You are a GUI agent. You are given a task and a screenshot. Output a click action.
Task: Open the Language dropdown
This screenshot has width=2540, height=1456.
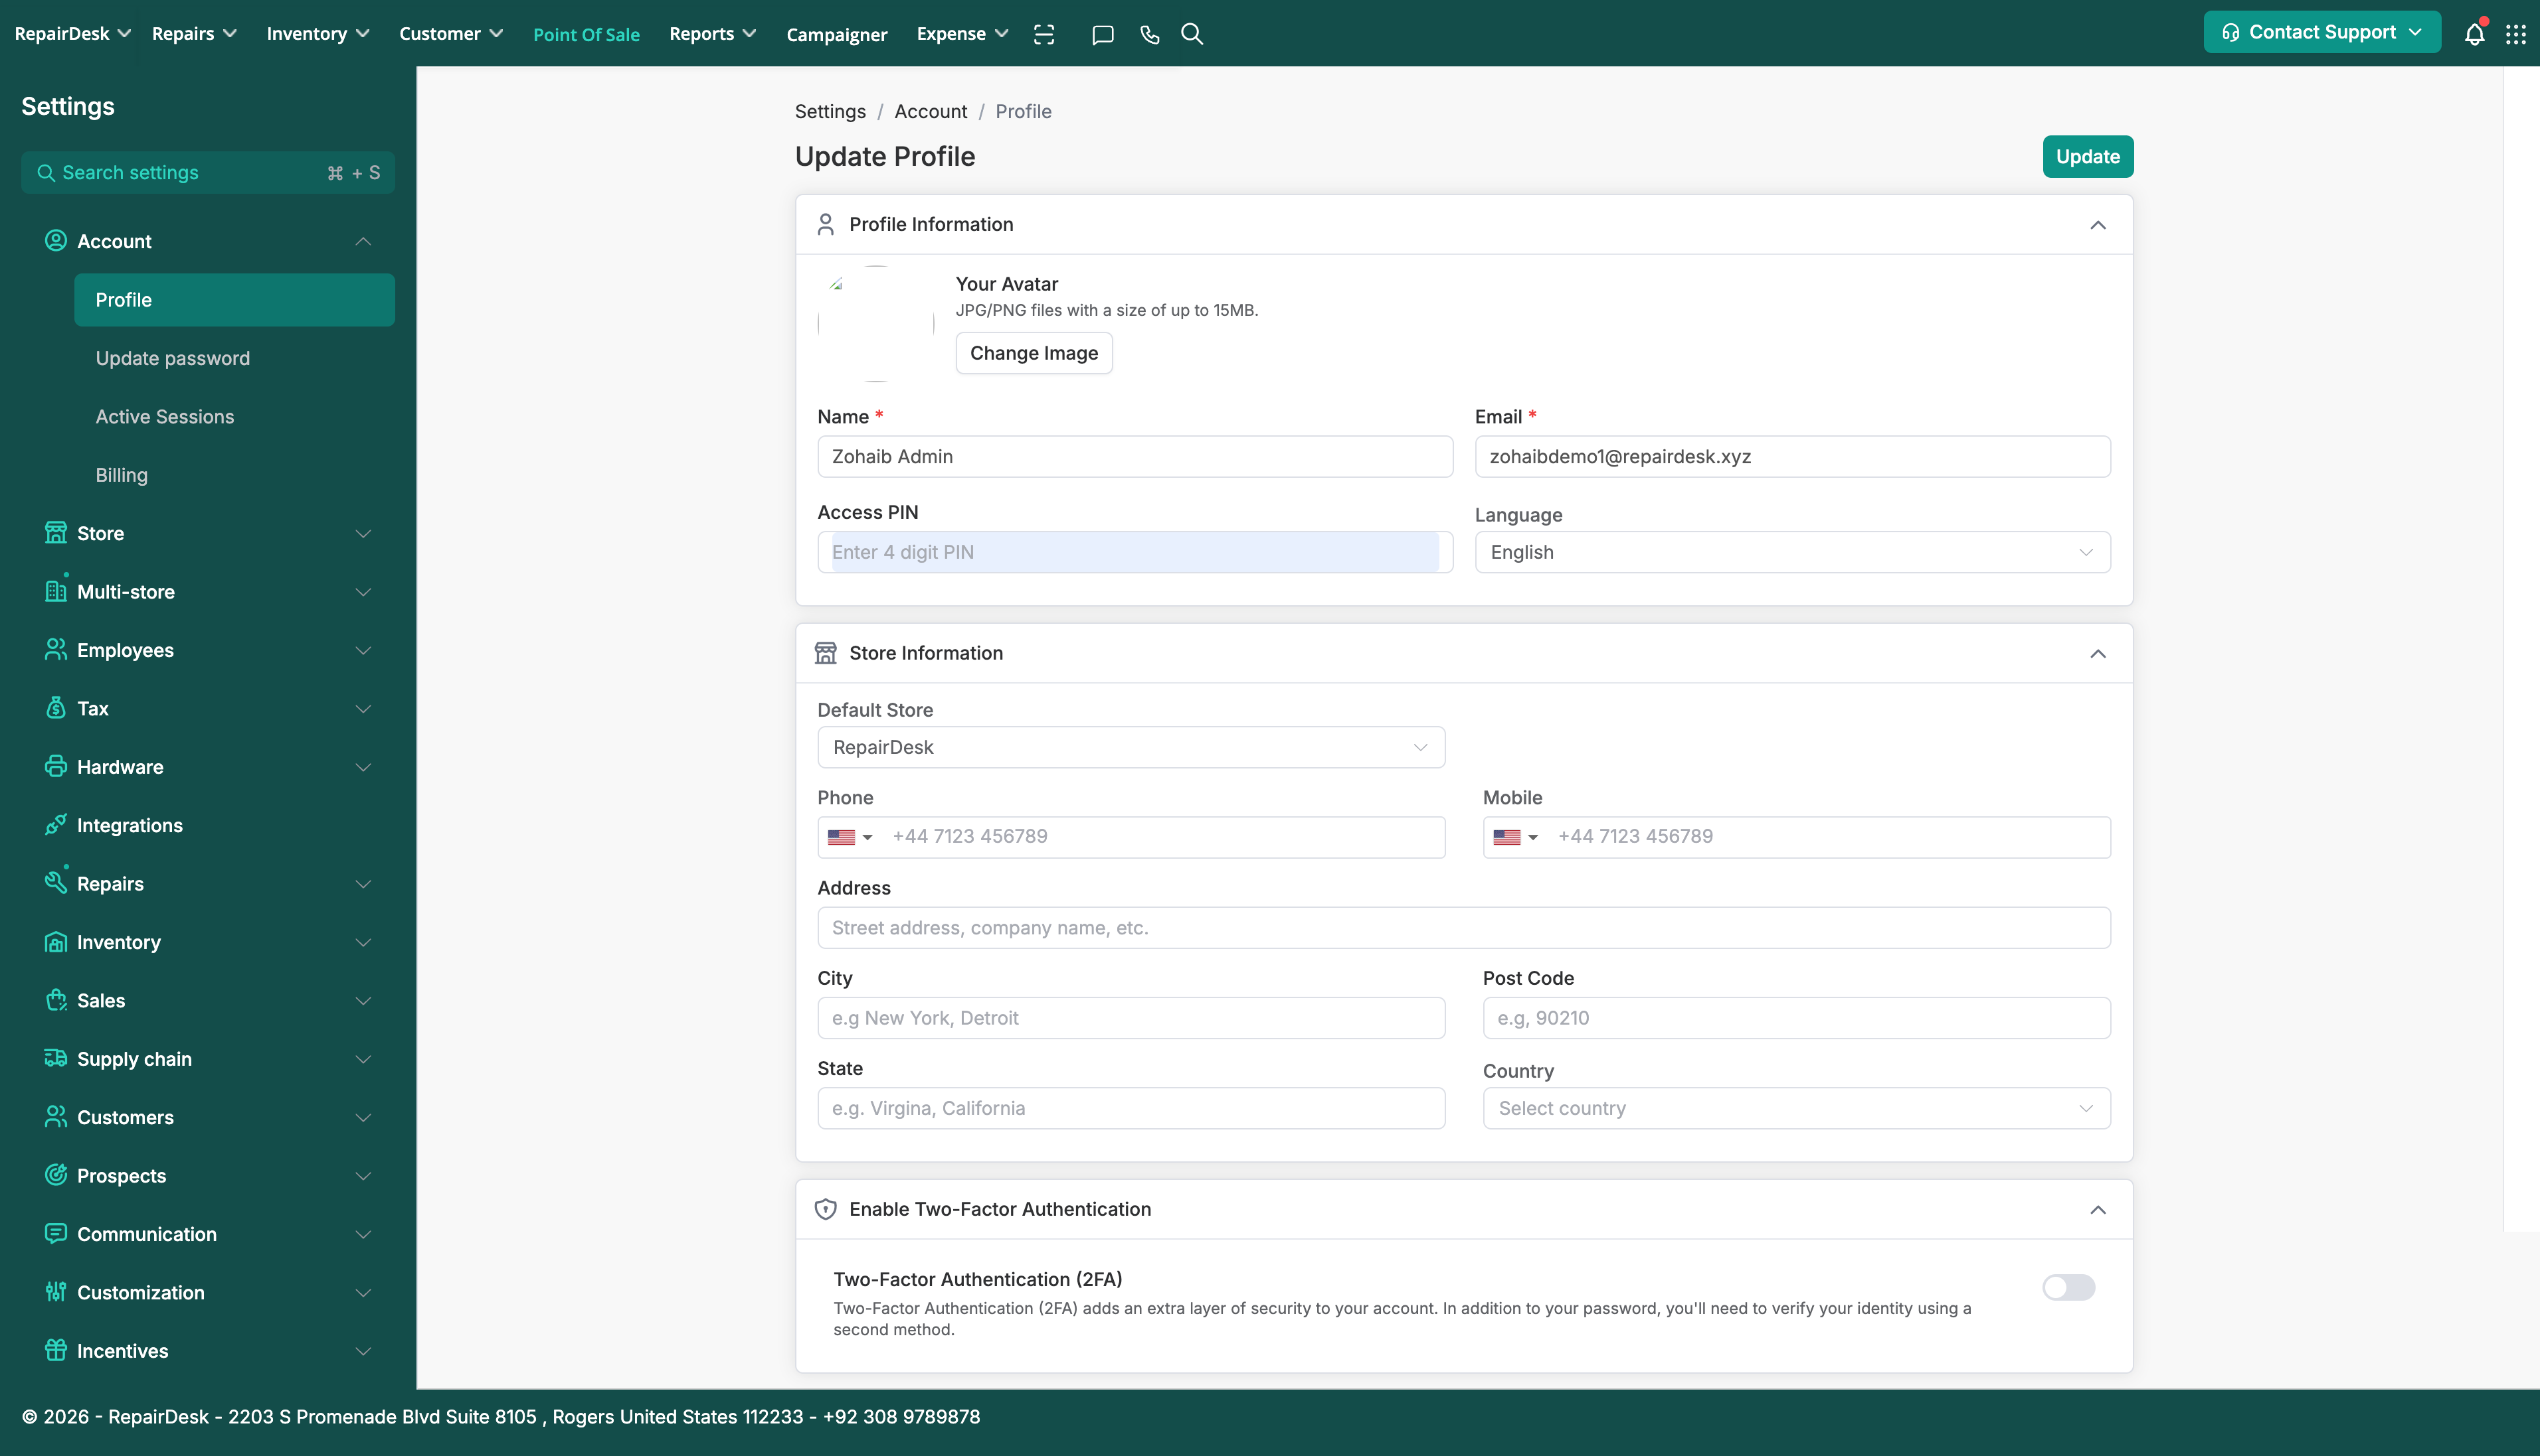[1791, 552]
